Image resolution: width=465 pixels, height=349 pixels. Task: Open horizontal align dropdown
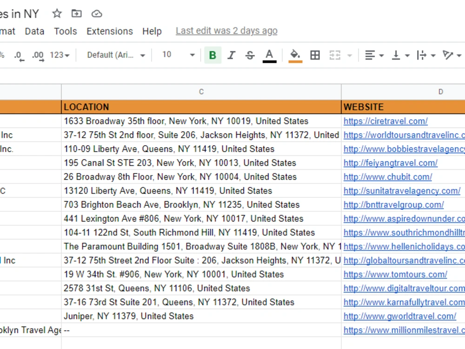pyautogui.click(x=374, y=55)
